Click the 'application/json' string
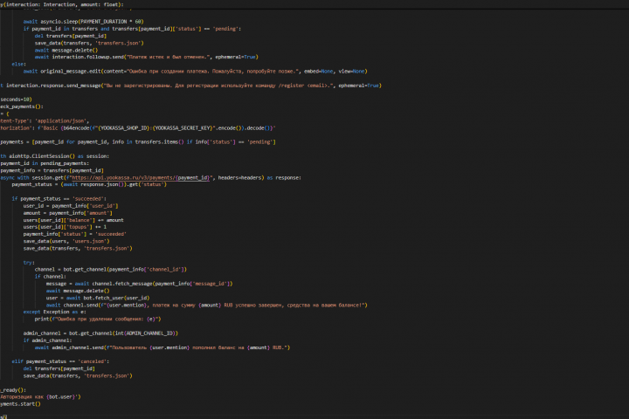Viewport: 629px width, 419px height. coord(60,120)
